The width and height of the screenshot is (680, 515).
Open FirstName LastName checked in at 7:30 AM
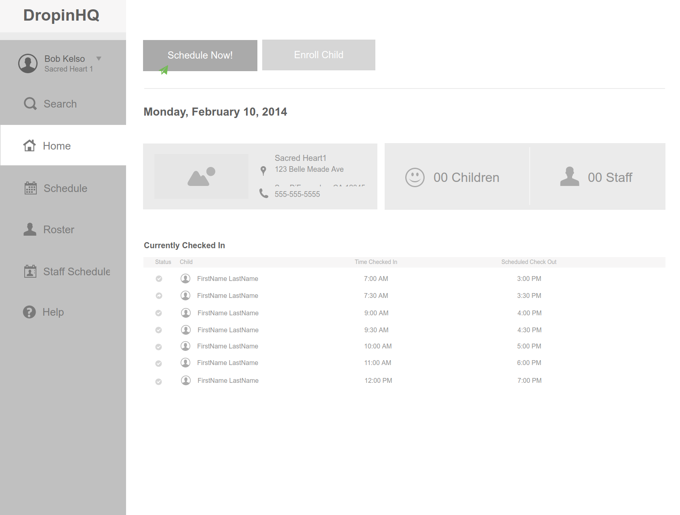coord(227,295)
